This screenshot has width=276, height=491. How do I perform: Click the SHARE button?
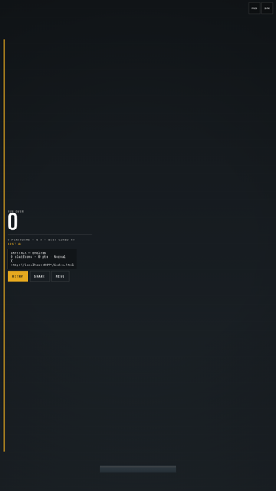point(40,276)
